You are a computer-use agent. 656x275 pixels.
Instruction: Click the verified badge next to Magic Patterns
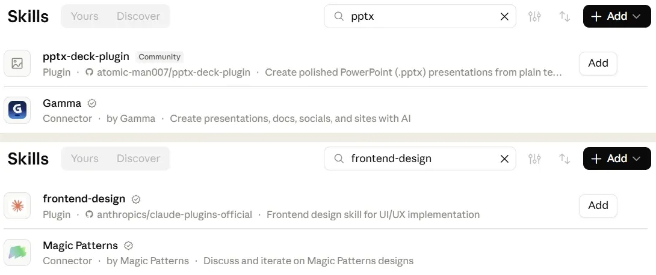tap(128, 246)
